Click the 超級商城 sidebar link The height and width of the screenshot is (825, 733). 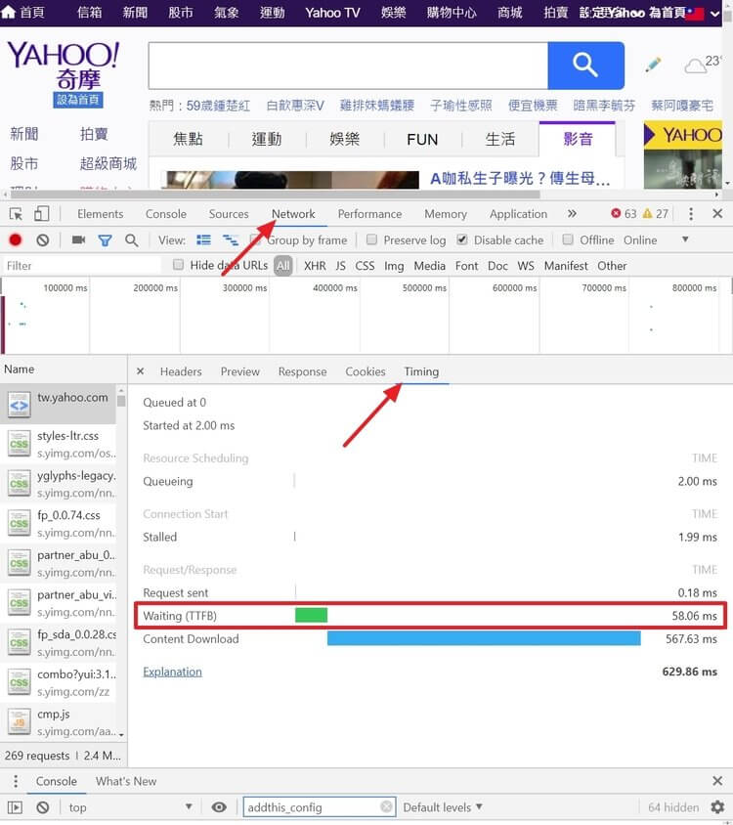[x=108, y=163]
